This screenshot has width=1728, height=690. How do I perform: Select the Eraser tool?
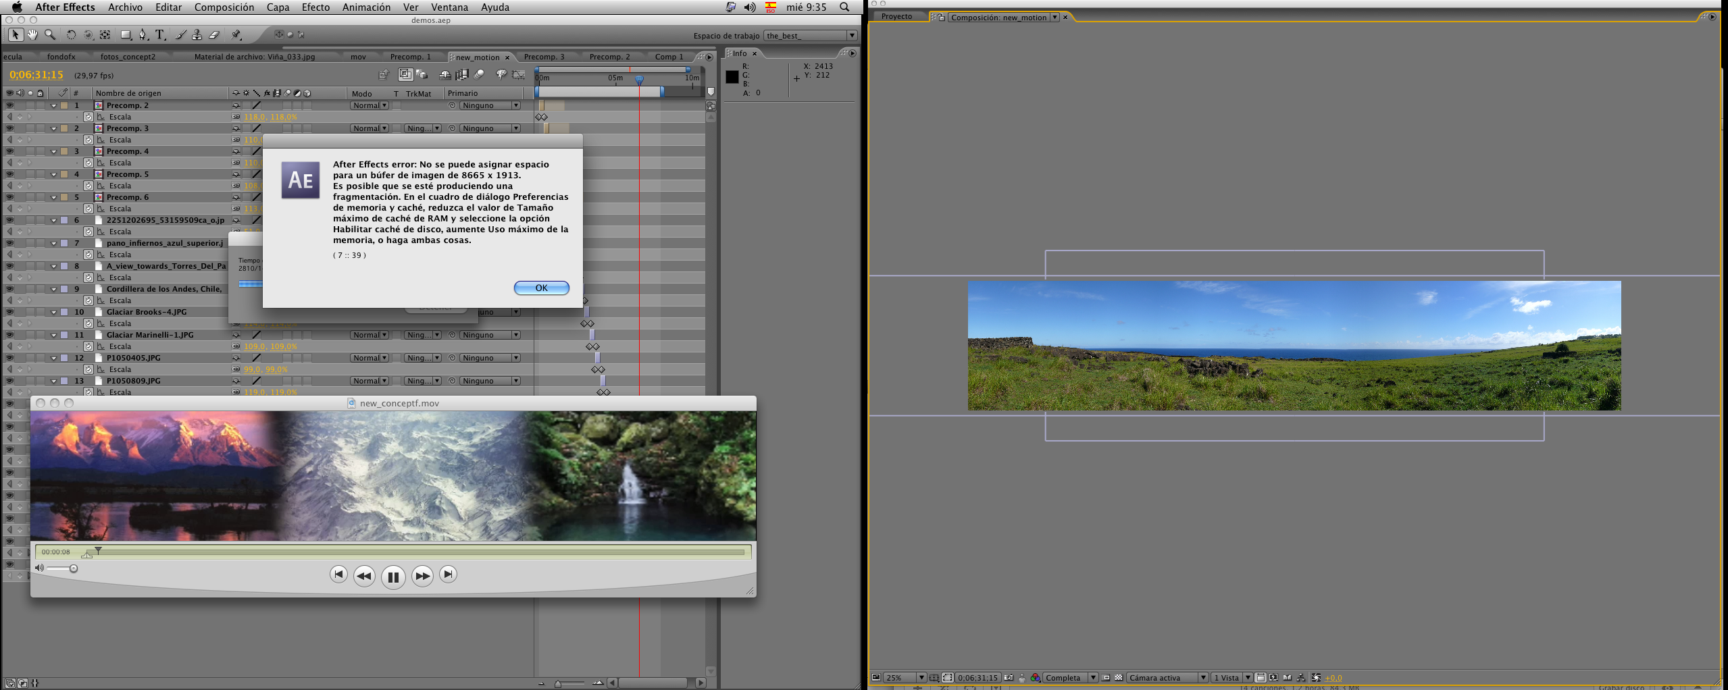(x=214, y=35)
